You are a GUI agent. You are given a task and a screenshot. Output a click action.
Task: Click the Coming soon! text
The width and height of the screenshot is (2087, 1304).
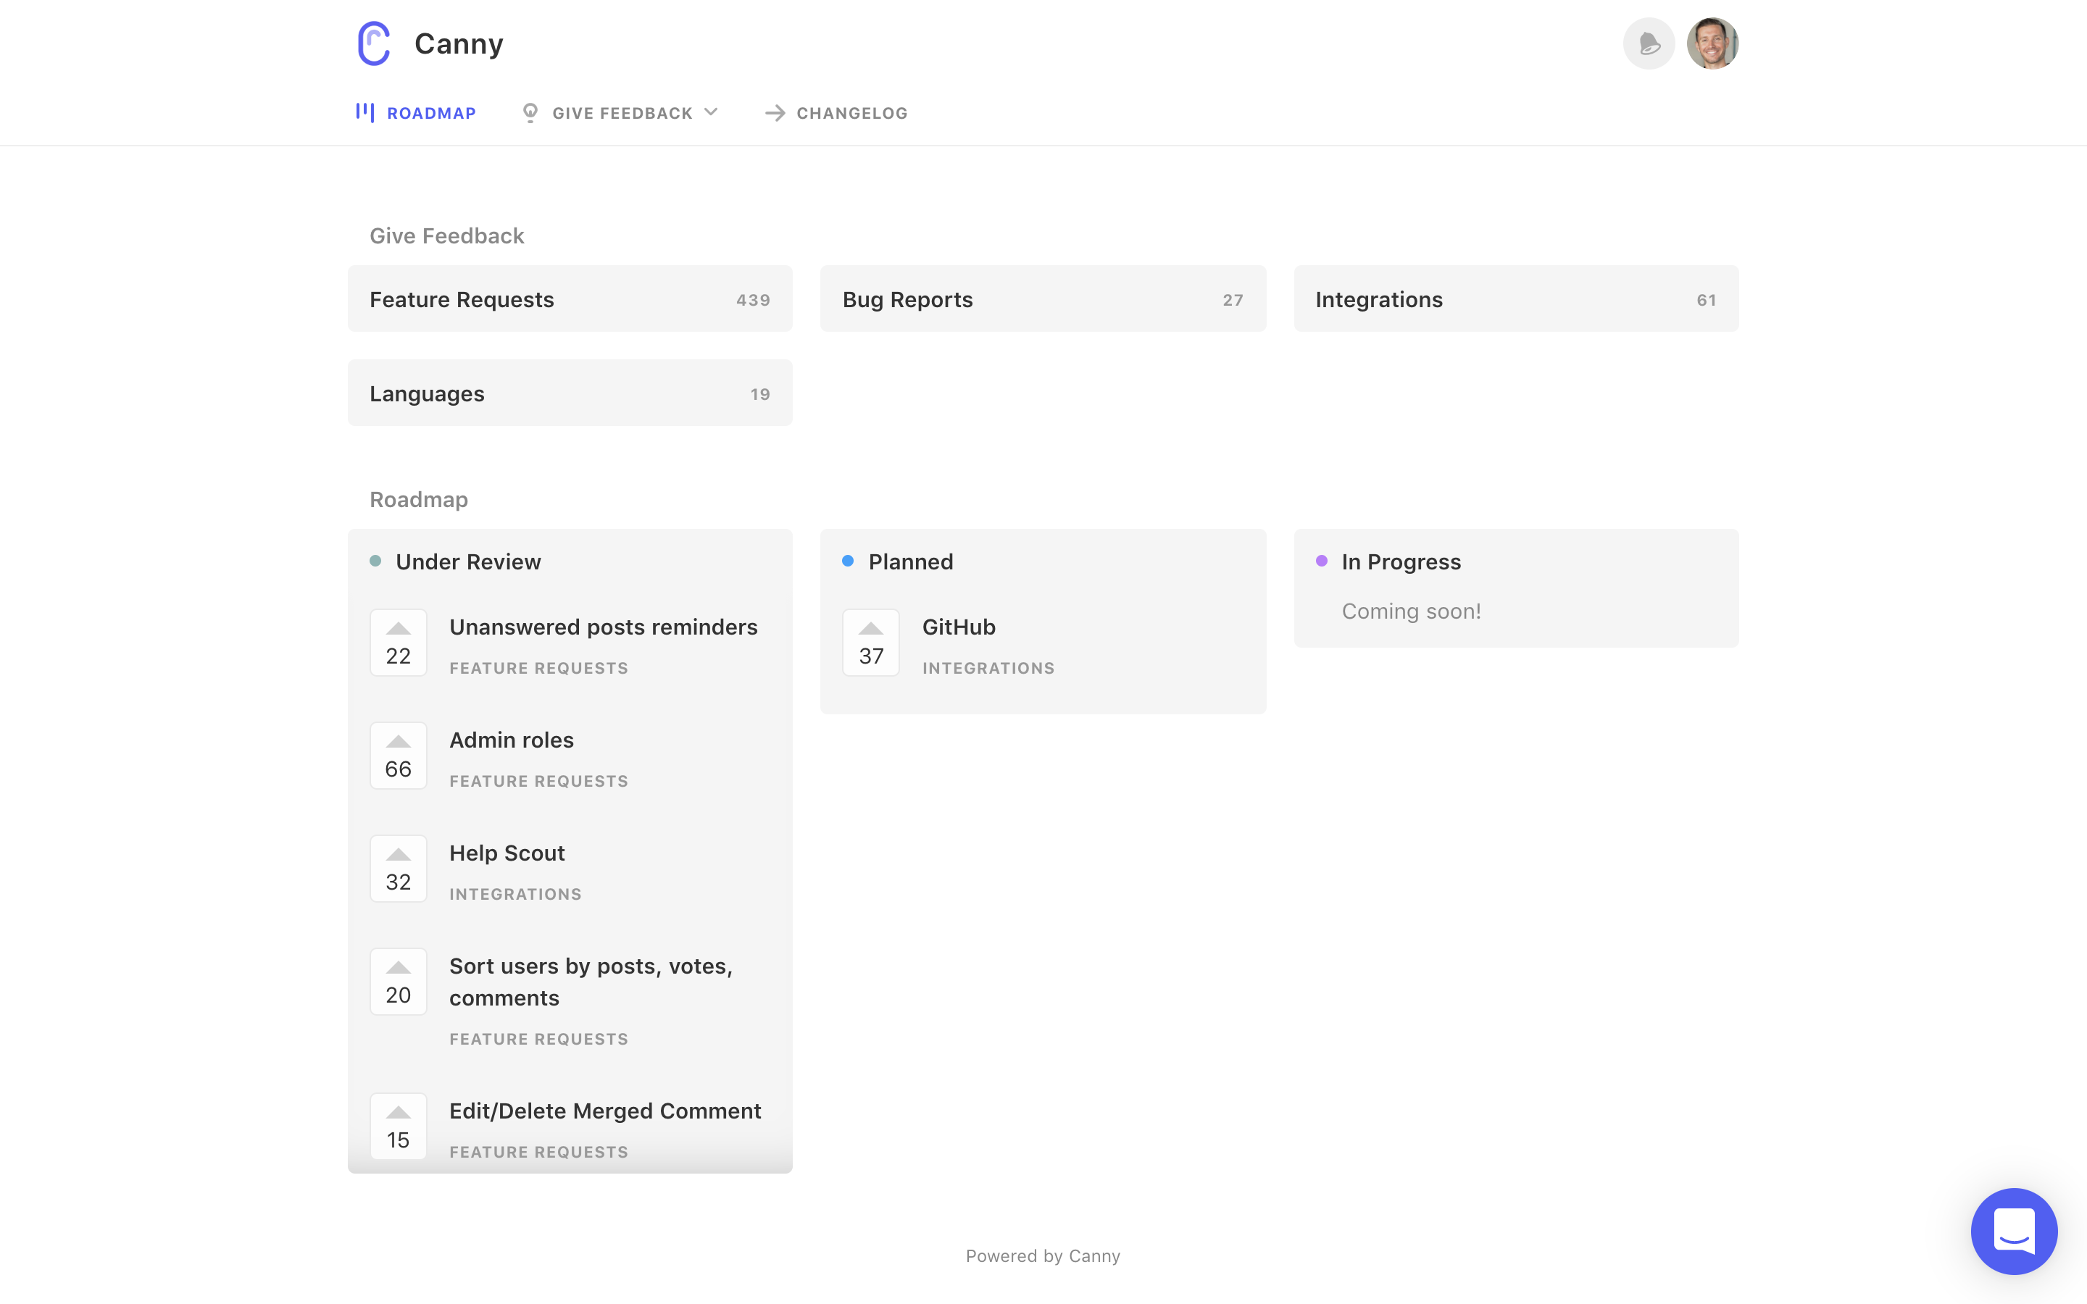[x=1411, y=611]
